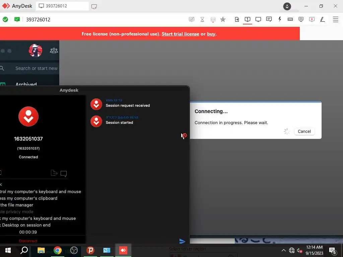The image size is (343, 257).
Task: Open the file transfer arrow icon
Action: click(237, 19)
